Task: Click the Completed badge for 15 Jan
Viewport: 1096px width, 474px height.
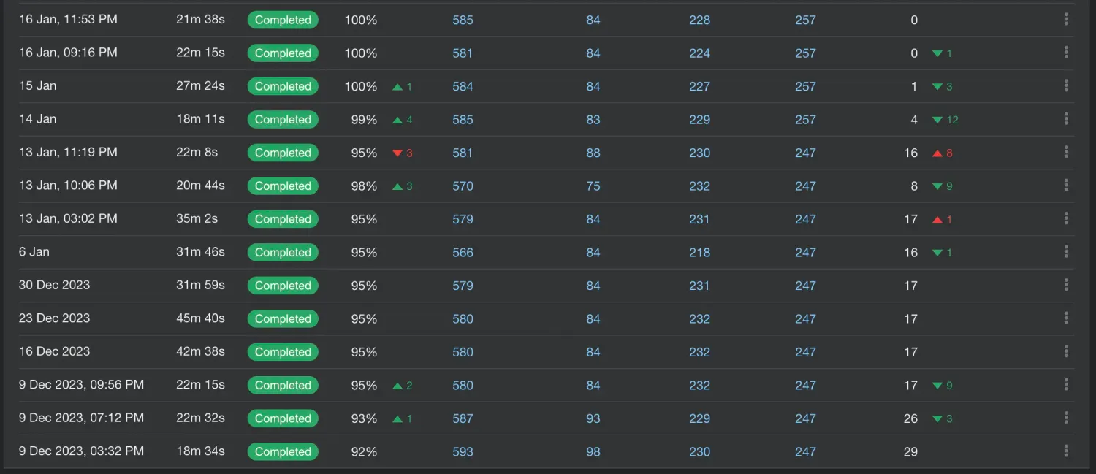Action: [x=283, y=86]
